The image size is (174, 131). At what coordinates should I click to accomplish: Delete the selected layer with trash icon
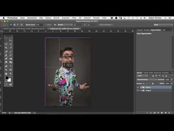(169, 113)
